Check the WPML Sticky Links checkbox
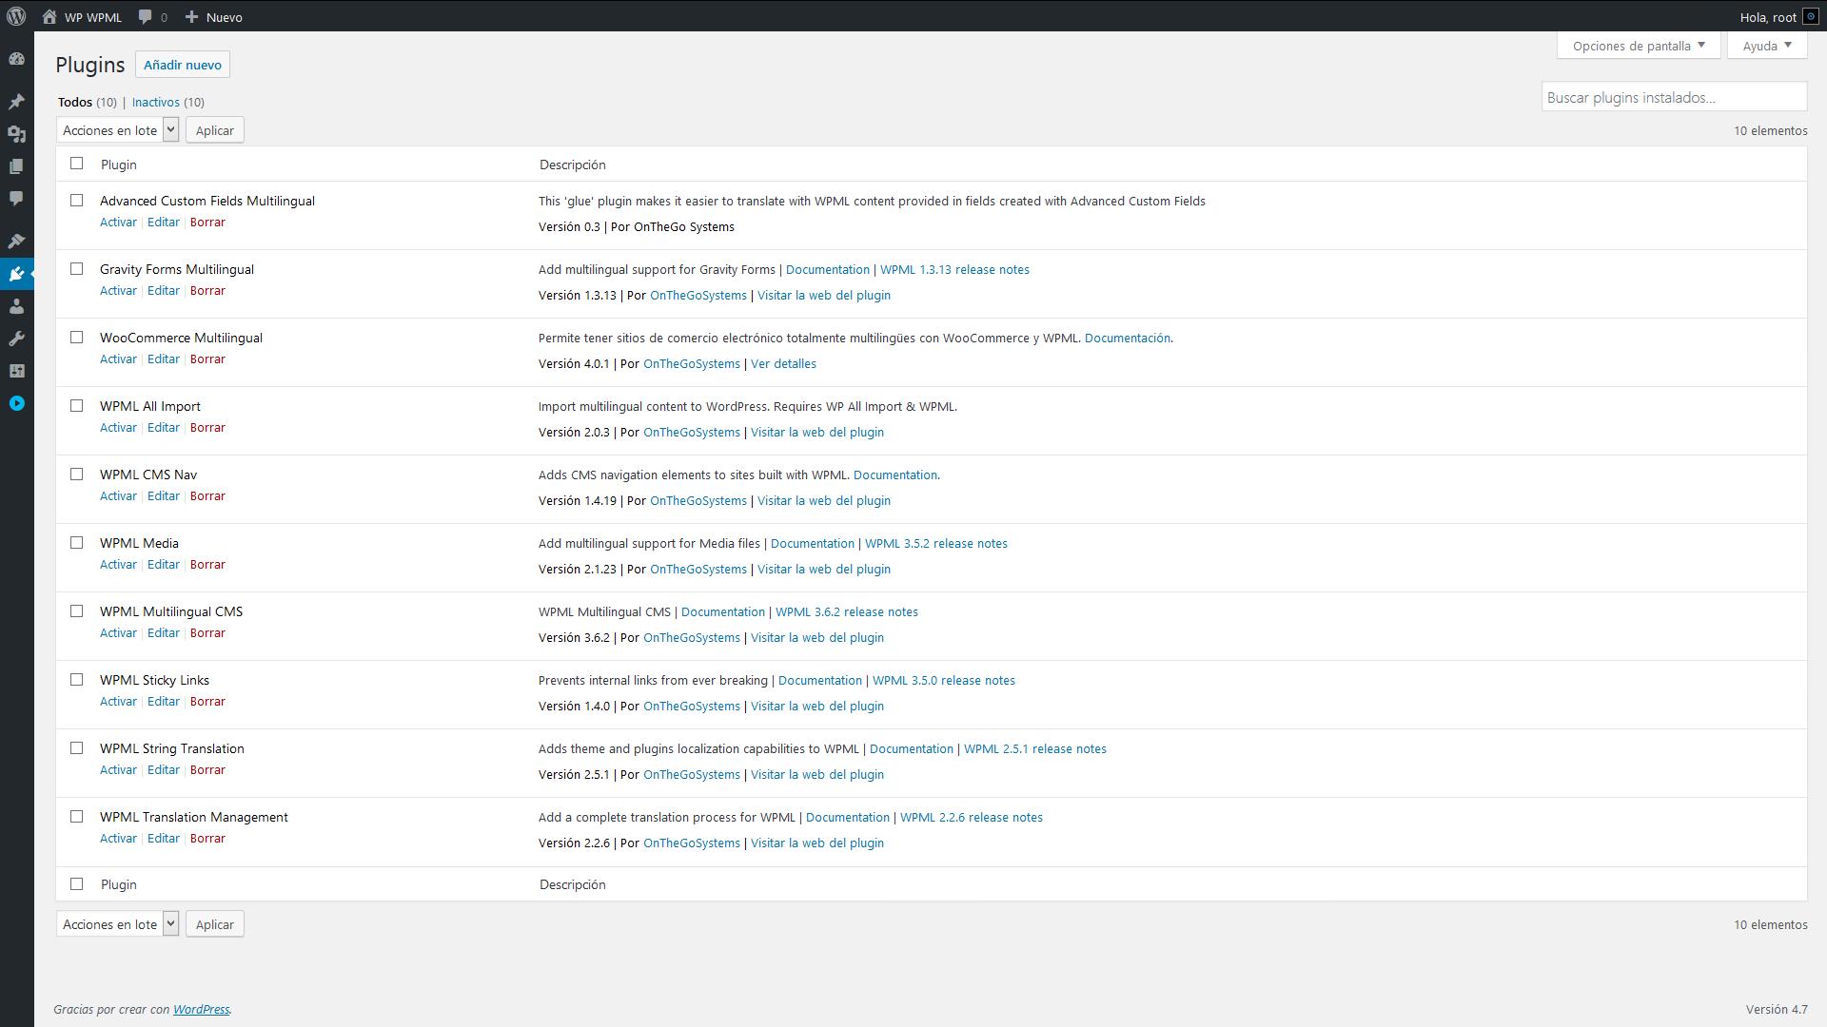 coord(77,680)
